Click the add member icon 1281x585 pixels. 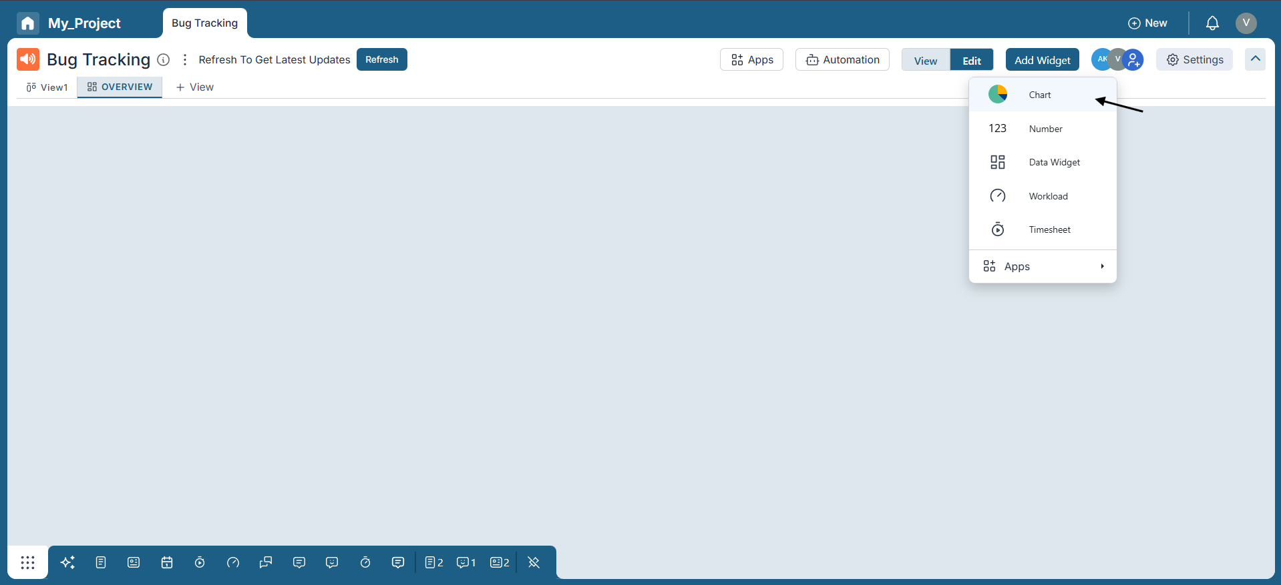coord(1133,59)
